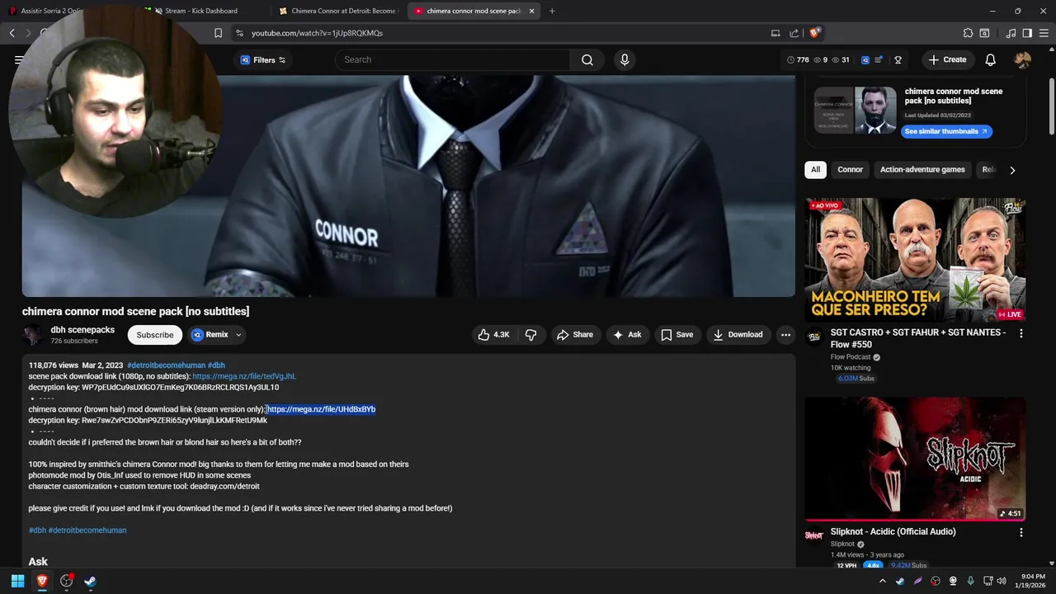Click OBS icon in system tray
This screenshot has height=594, width=1056.
935,581
